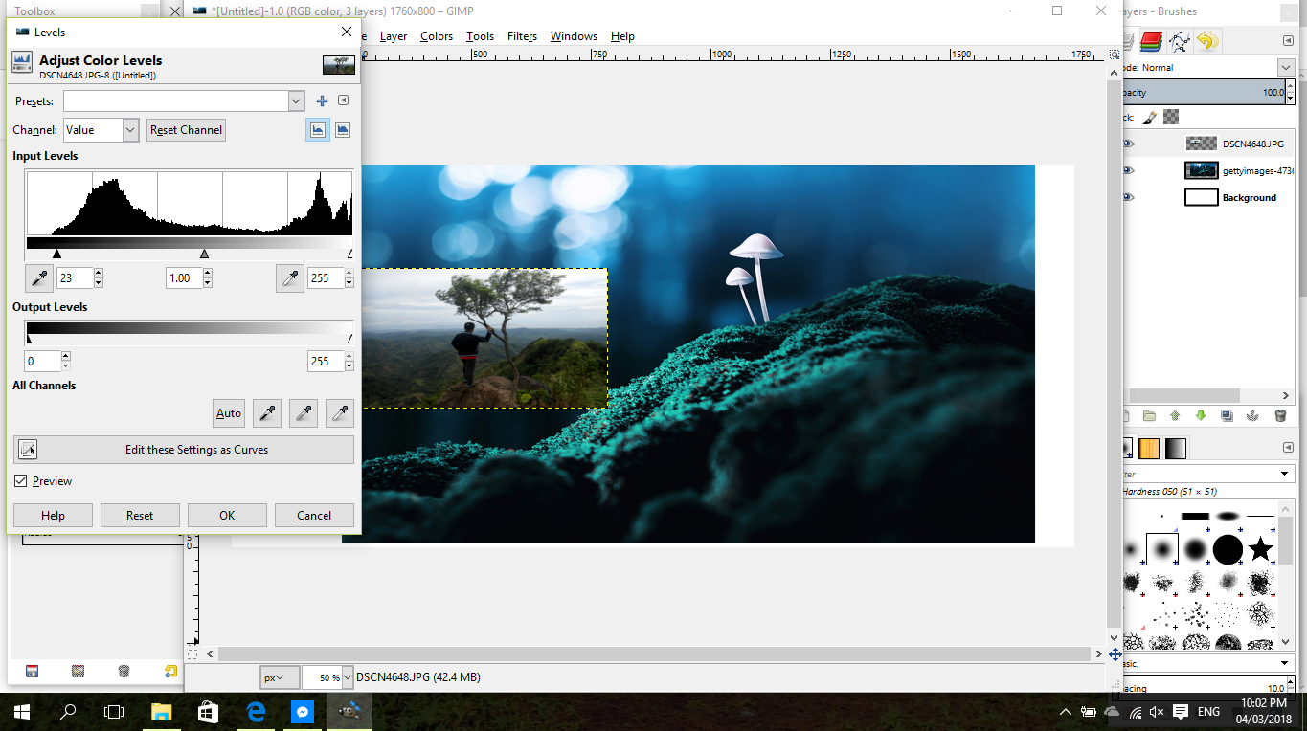Open brushes dock tab configuration arrow
Viewport: 1307px width, 731px height.
click(1287, 448)
